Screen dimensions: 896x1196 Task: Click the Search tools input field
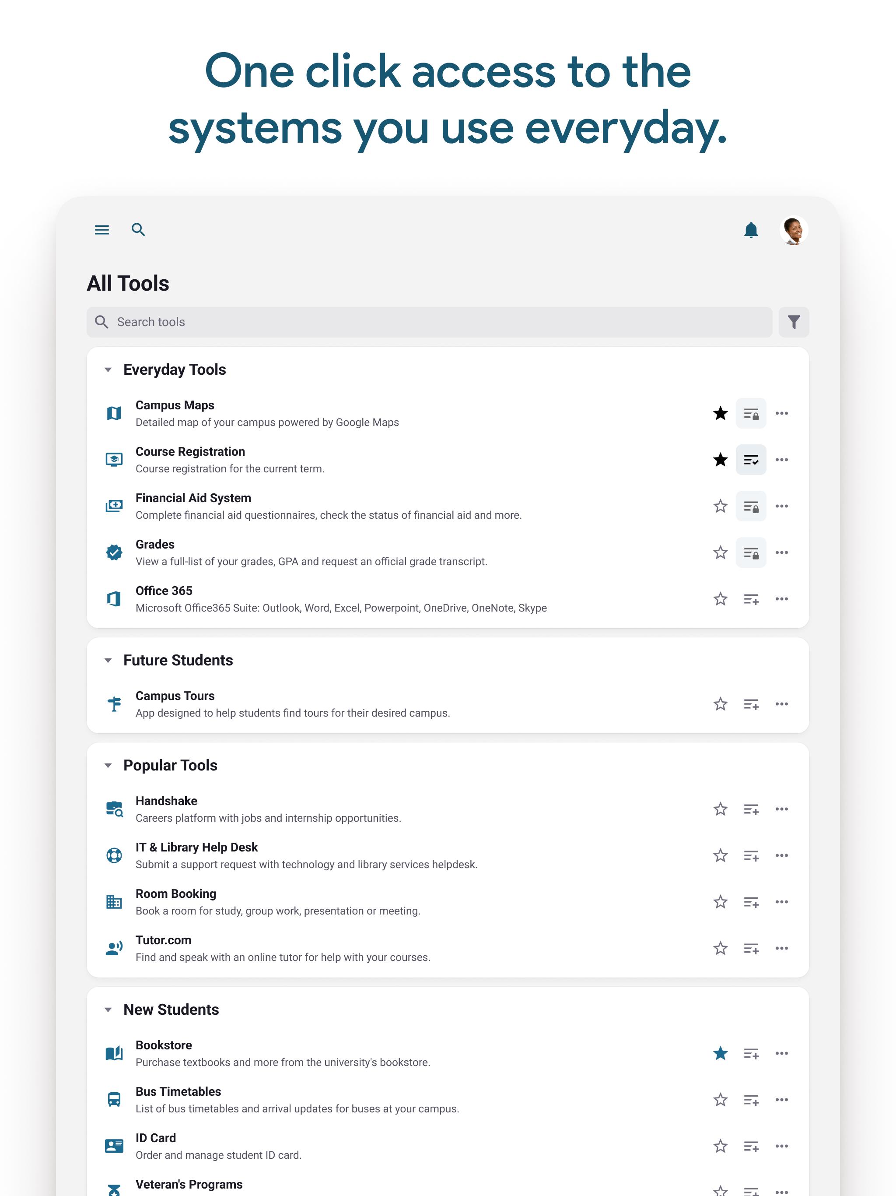(429, 322)
